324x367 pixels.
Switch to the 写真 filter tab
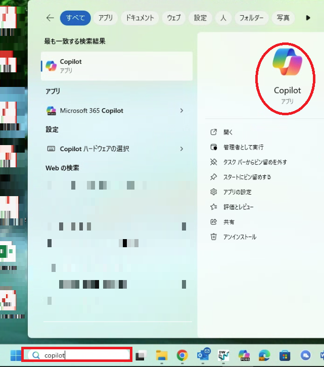pyautogui.click(x=283, y=18)
